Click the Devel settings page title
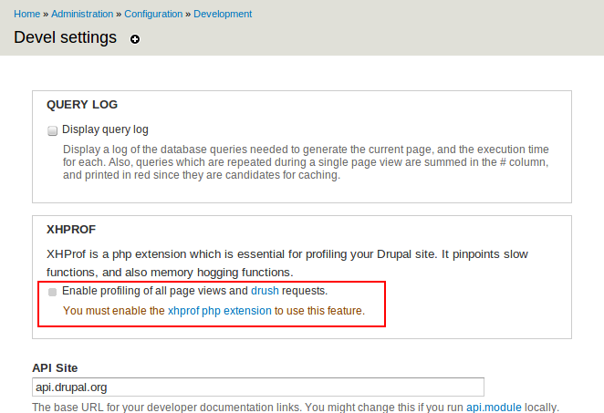This screenshot has width=604, height=413. [x=65, y=37]
